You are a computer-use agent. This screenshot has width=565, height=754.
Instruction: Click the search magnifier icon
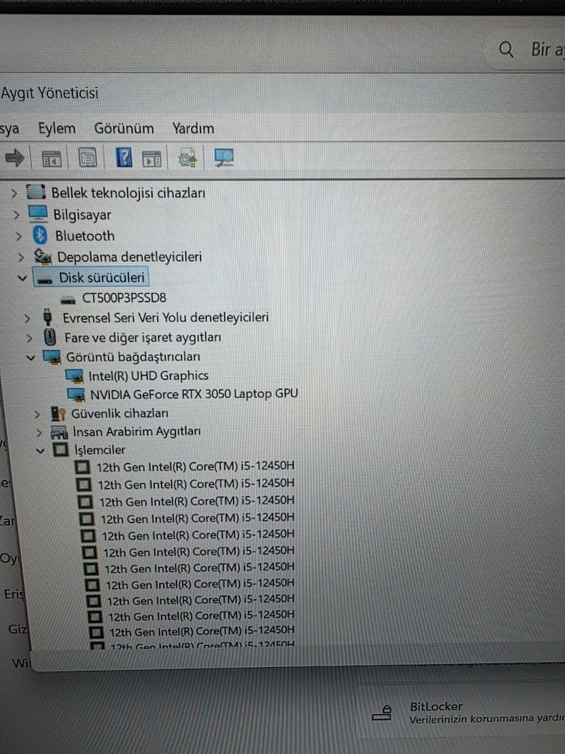[506, 49]
